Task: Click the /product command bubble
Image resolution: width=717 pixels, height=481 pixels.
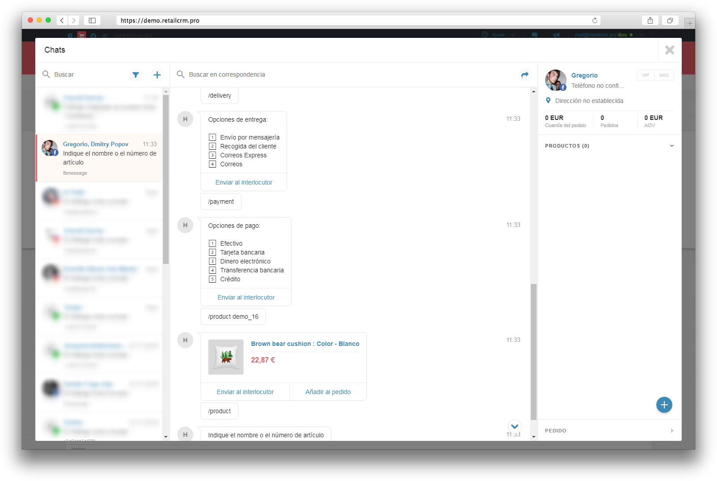Action: (x=219, y=411)
